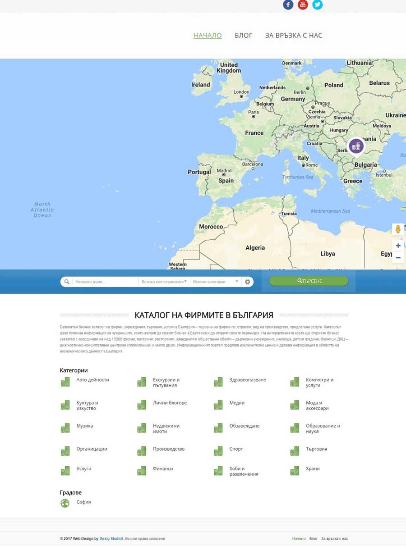This screenshot has height=547, width=406.
Task: Open the Facebook page icon
Action: pyautogui.click(x=288, y=5)
